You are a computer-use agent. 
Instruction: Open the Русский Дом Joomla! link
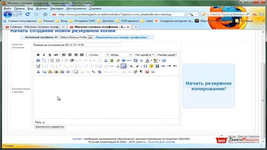pos(161,142)
